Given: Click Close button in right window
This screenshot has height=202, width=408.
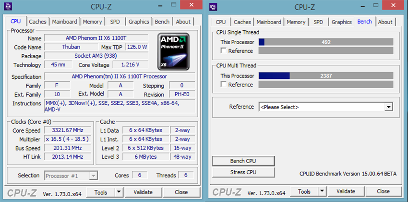Looking at the screenshot, I should (x=384, y=192).
